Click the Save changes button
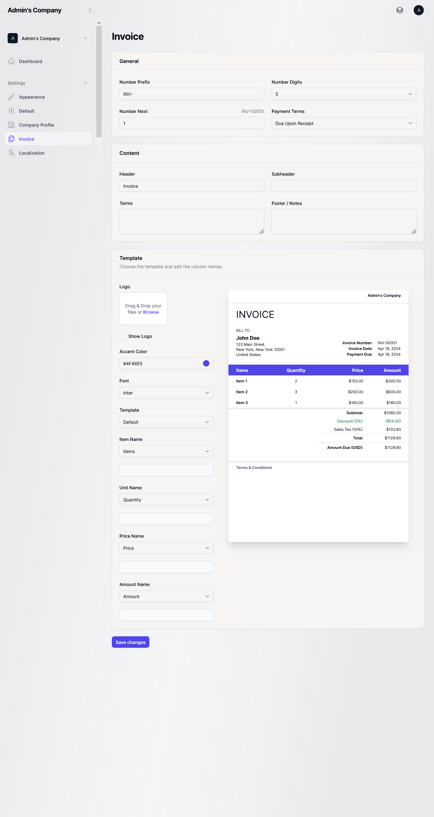 click(131, 642)
